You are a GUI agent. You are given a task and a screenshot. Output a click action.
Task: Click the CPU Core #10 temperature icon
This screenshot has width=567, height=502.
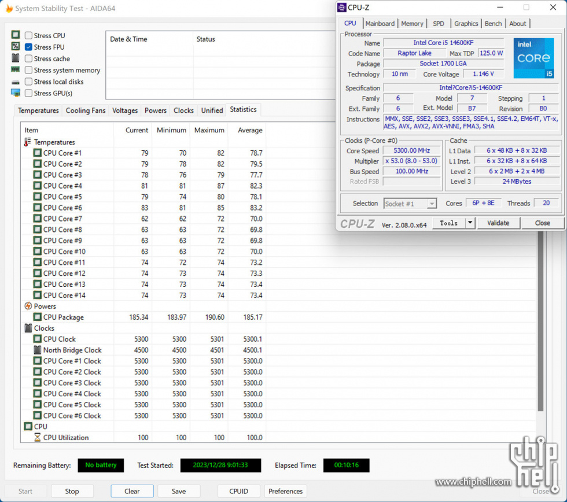(37, 251)
